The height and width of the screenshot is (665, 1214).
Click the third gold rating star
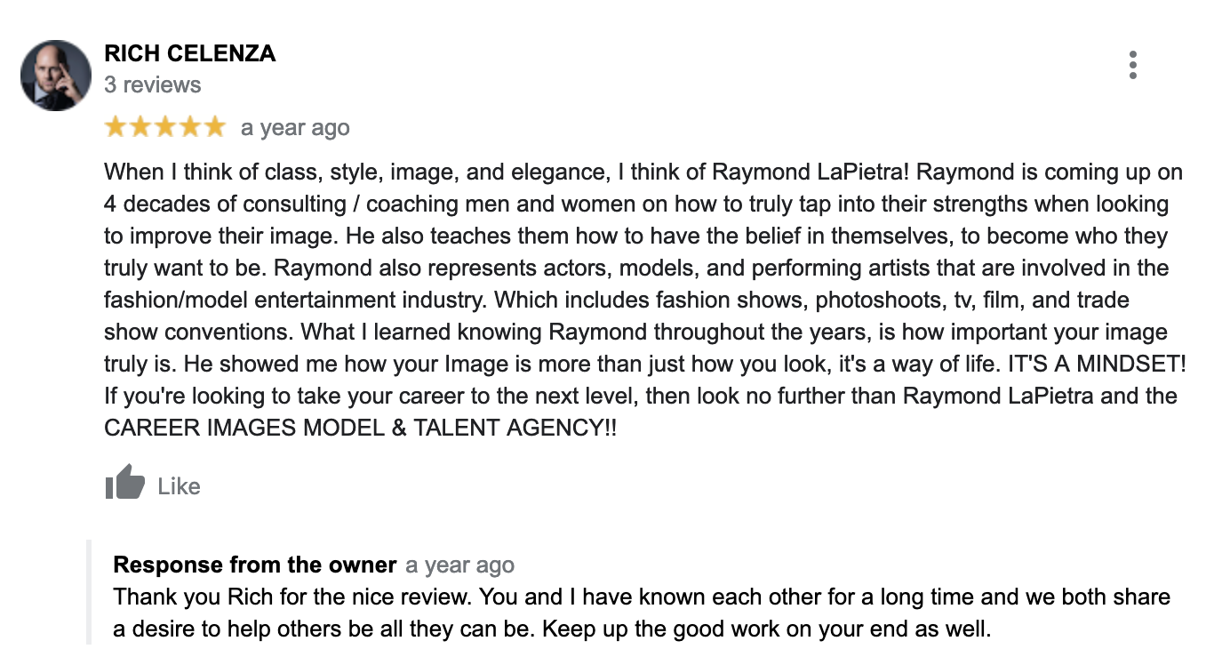pyautogui.click(x=165, y=127)
